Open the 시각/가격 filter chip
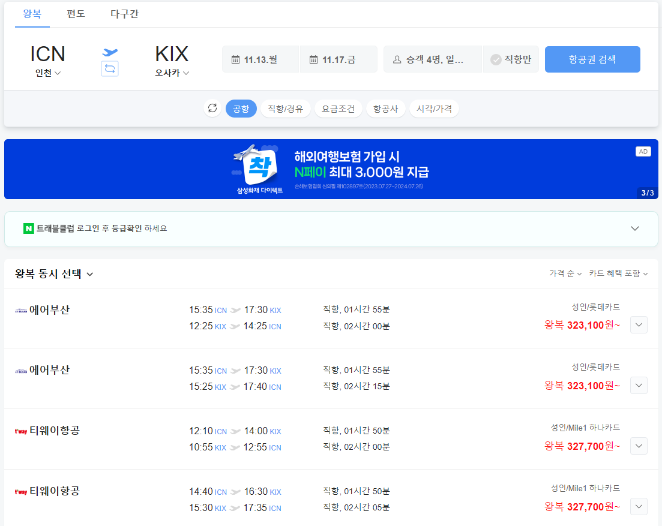 click(x=434, y=109)
